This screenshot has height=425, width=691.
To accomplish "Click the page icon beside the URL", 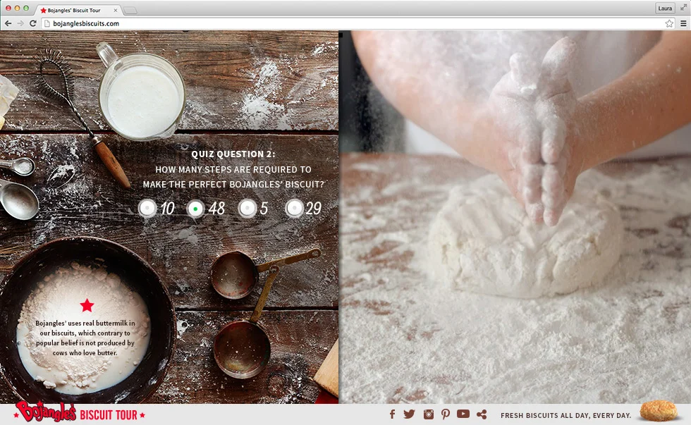I will (x=47, y=24).
